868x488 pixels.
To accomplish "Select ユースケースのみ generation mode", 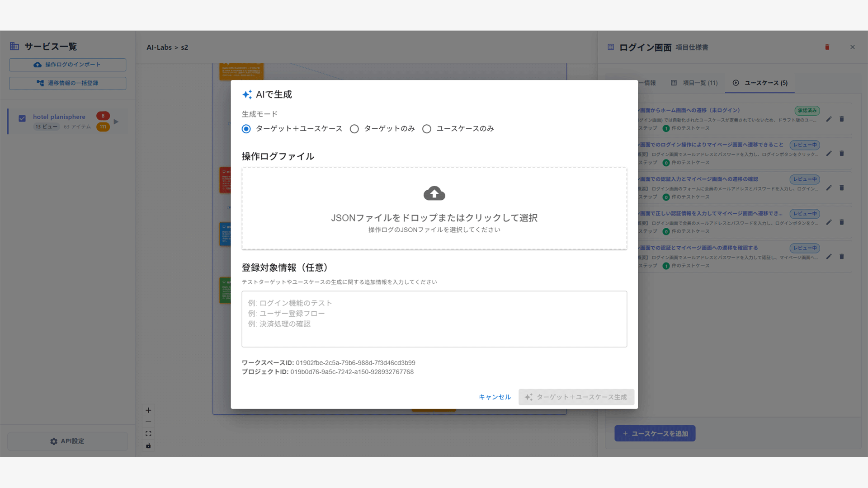I will [x=427, y=129].
